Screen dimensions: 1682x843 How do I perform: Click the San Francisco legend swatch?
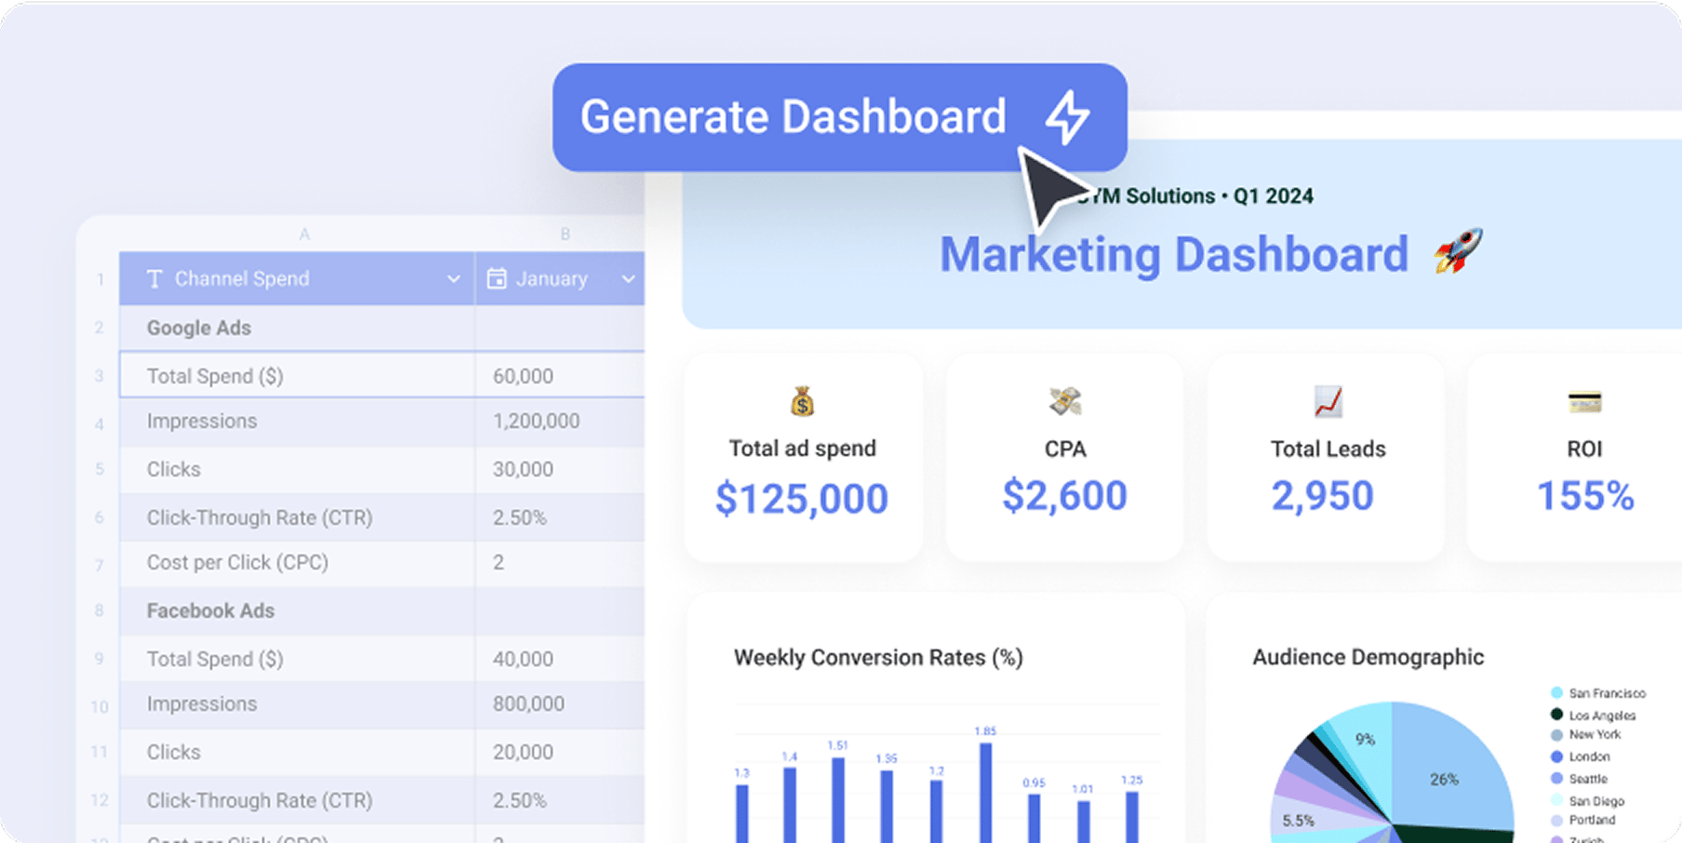pos(1556,693)
